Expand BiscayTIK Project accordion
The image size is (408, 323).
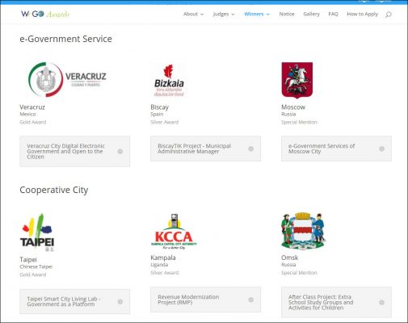pyautogui.click(x=205, y=149)
